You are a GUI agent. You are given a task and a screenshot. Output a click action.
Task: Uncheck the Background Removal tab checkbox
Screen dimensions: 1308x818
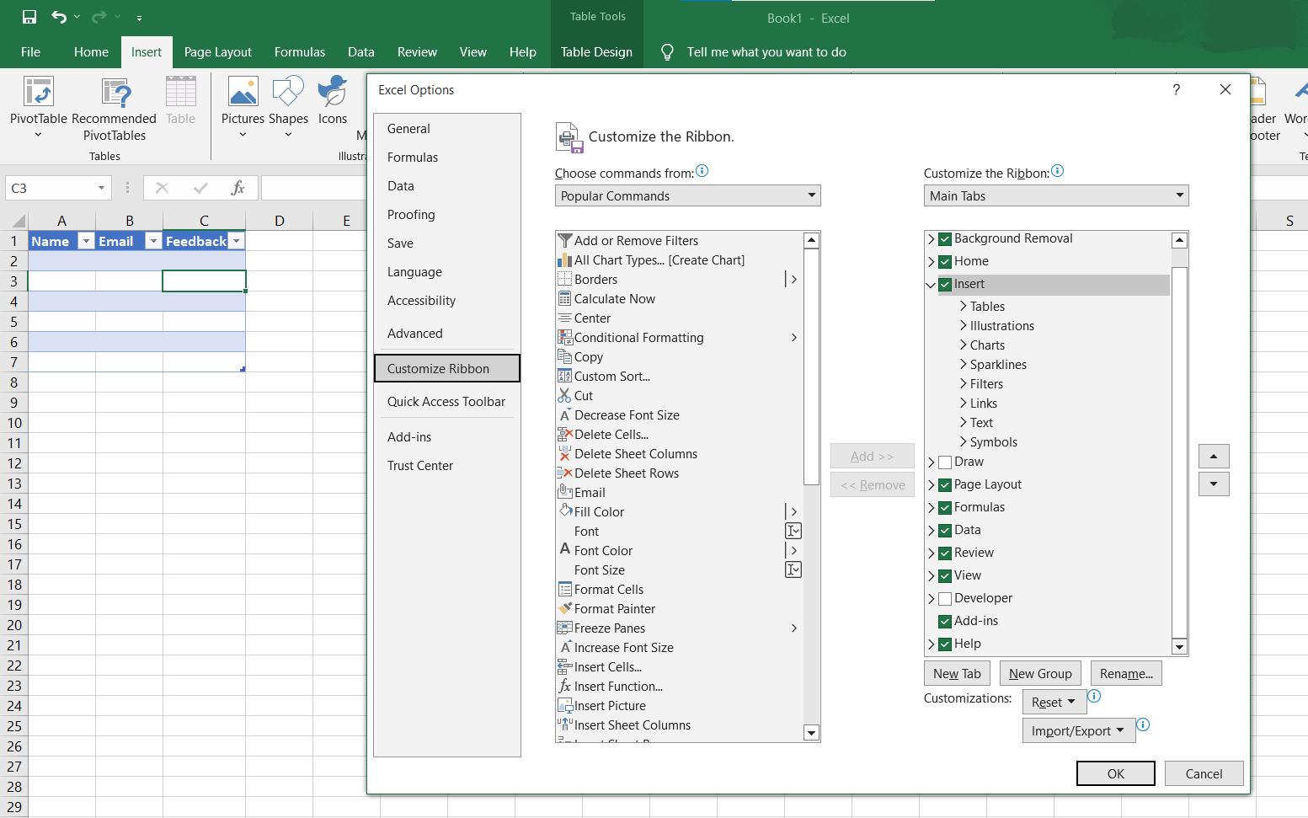pos(945,239)
